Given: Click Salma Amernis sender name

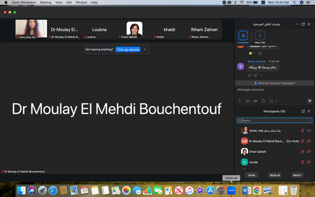Looking at the screenshot, I should pos(257,61).
